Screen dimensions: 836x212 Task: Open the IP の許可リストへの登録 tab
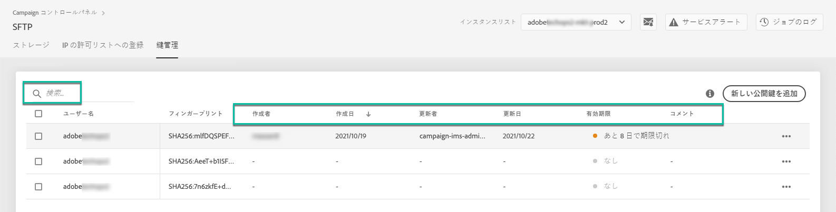point(103,45)
